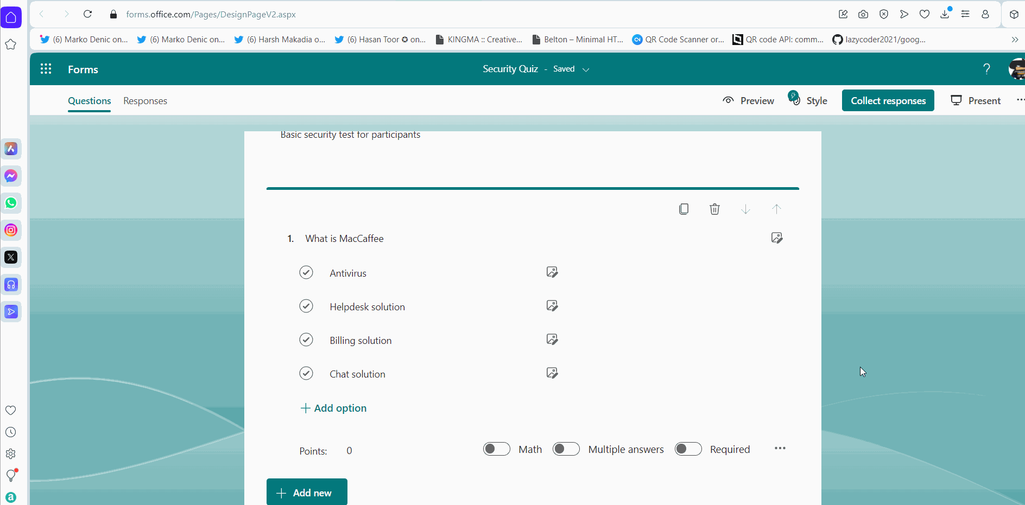Open the Harsh Makadia Twitter bookmark

280,39
